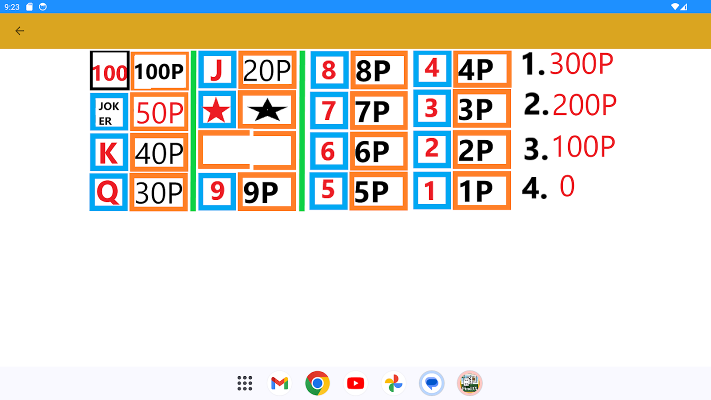The width and height of the screenshot is (711, 400).
Task: Click the 8P points box
Action: click(379, 70)
